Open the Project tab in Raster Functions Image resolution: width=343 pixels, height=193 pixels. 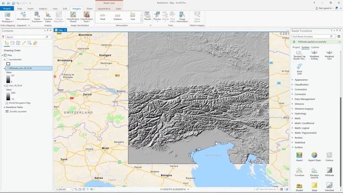click(296, 47)
